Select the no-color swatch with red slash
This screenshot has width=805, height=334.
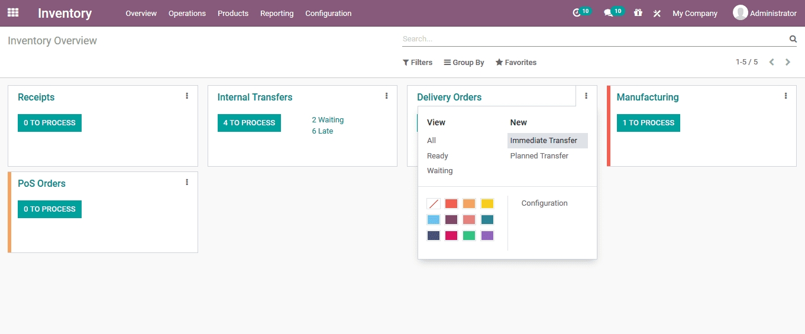pyautogui.click(x=434, y=204)
